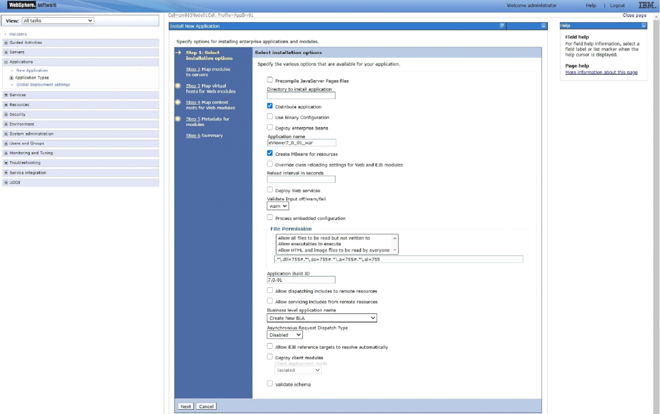This screenshot has height=414, width=660.
Task: Click the Application Build ID field
Action: 301,280
